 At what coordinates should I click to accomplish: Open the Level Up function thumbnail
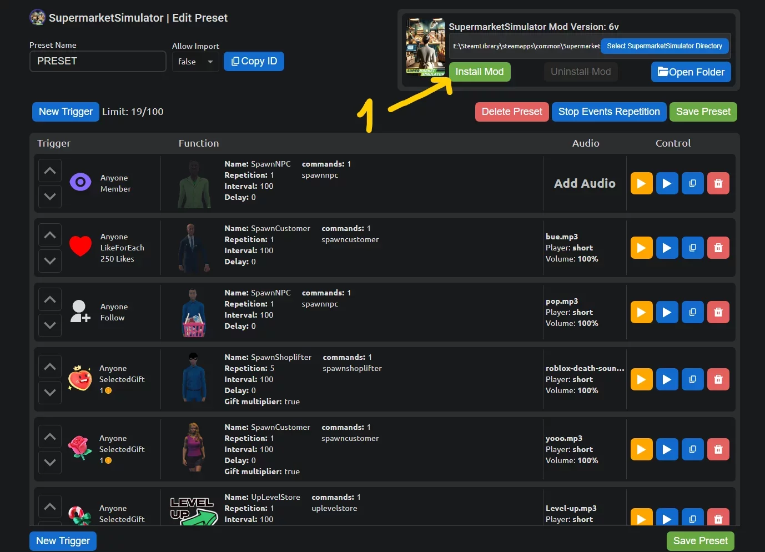[193, 511]
